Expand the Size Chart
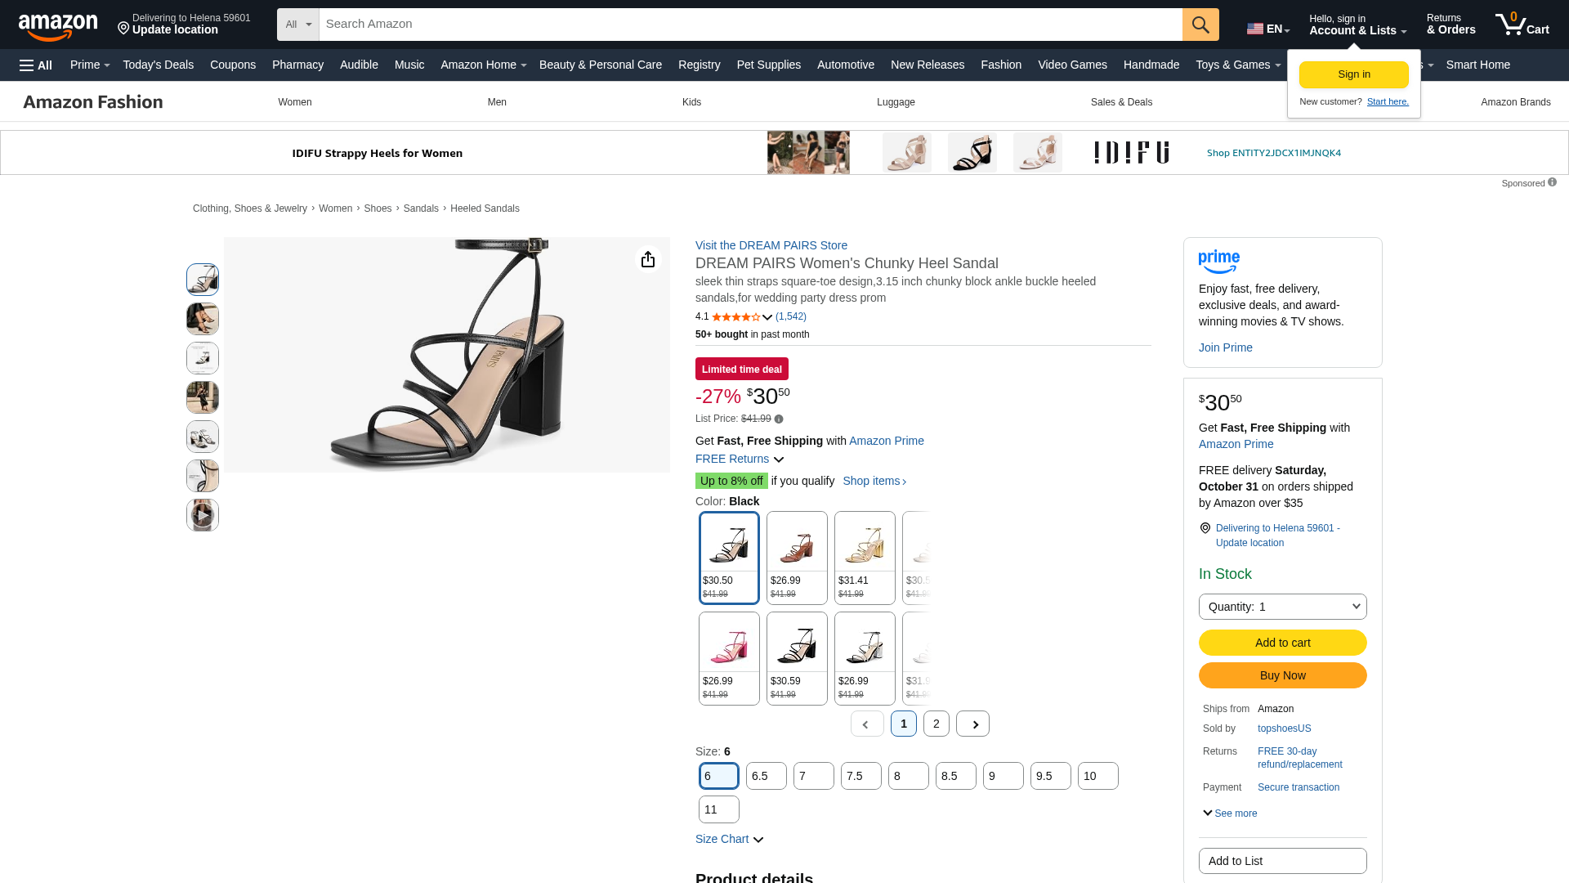Image resolution: width=1569 pixels, height=883 pixels. pos(729,840)
